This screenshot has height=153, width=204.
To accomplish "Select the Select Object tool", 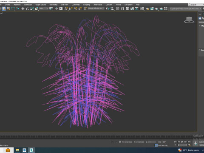I will [x=4, y=8].
